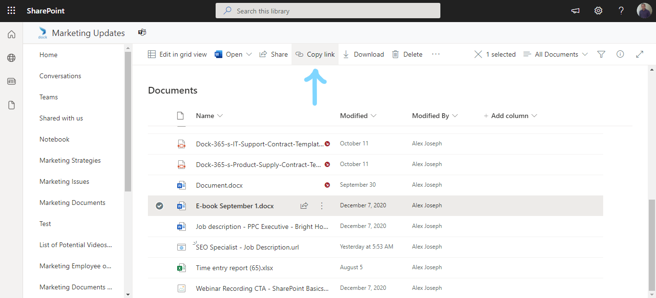Screen dimensions: 656x298
Task: Open the Modified column sort dropdown
Action: (x=375, y=115)
